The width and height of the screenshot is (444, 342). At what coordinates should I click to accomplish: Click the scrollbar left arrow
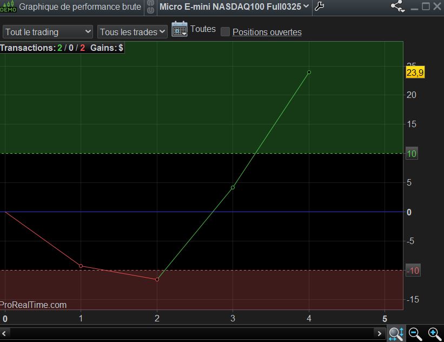tap(4, 333)
